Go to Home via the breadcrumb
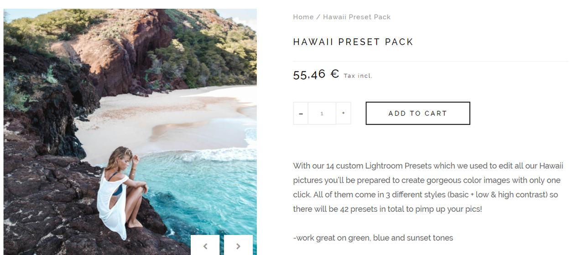Image resolution: width=584 pixels, height=255 pixels. (x=303, y=17)
